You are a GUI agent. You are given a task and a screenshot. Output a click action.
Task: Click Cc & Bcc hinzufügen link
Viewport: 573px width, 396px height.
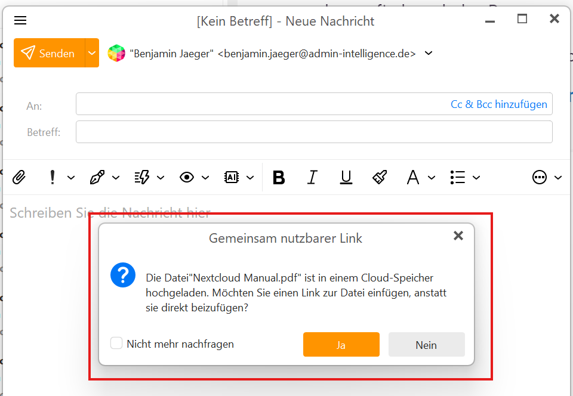click(x=499, y=104)
